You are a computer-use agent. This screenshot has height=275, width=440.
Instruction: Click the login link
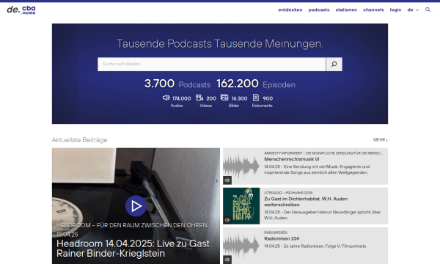pyautogui.click(x=395, y=10)
